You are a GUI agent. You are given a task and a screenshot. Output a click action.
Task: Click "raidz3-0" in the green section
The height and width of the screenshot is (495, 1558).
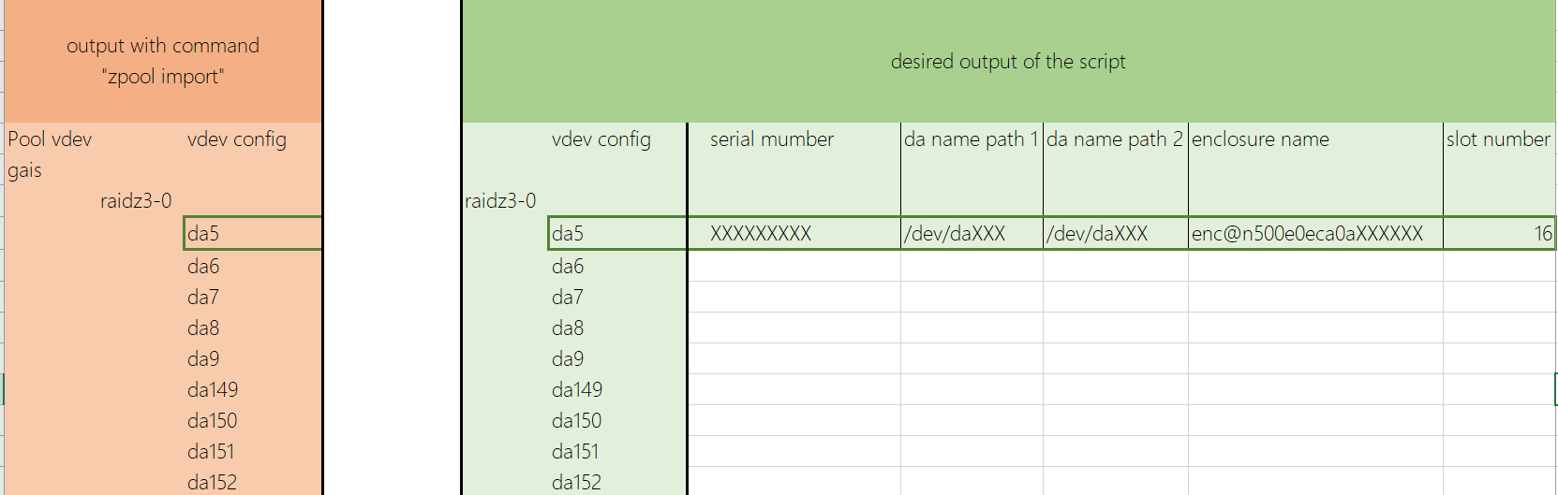pyautogui.click(x=501, y=201)
